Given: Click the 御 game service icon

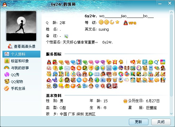Looking at the screenshot, I should [115, 86].
